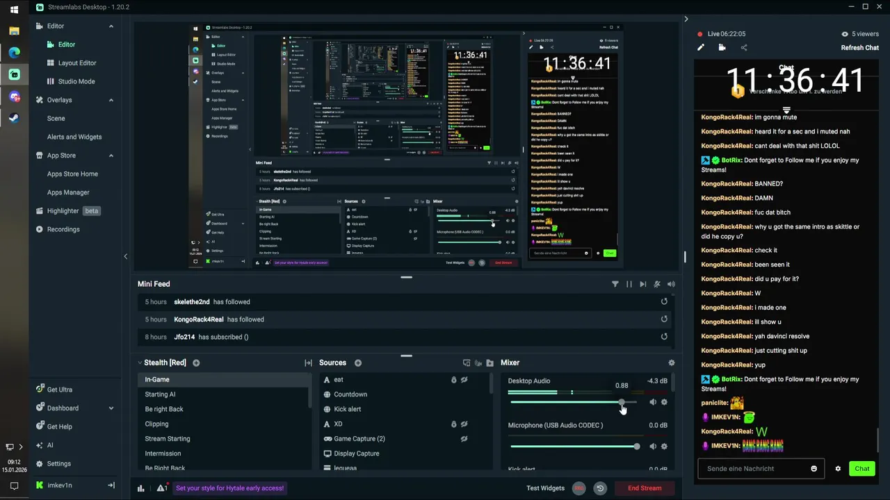The width and height of the screenshot is (890, 500).
Task: Collapse the left sidebar arrow
Action: (x=125, y=256)
